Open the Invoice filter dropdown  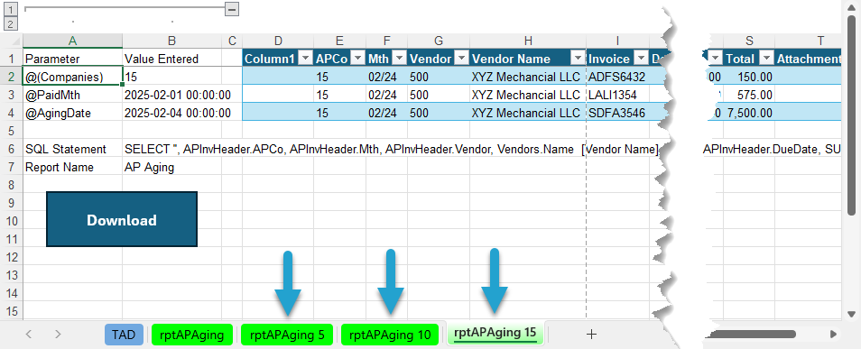(640, 59)
